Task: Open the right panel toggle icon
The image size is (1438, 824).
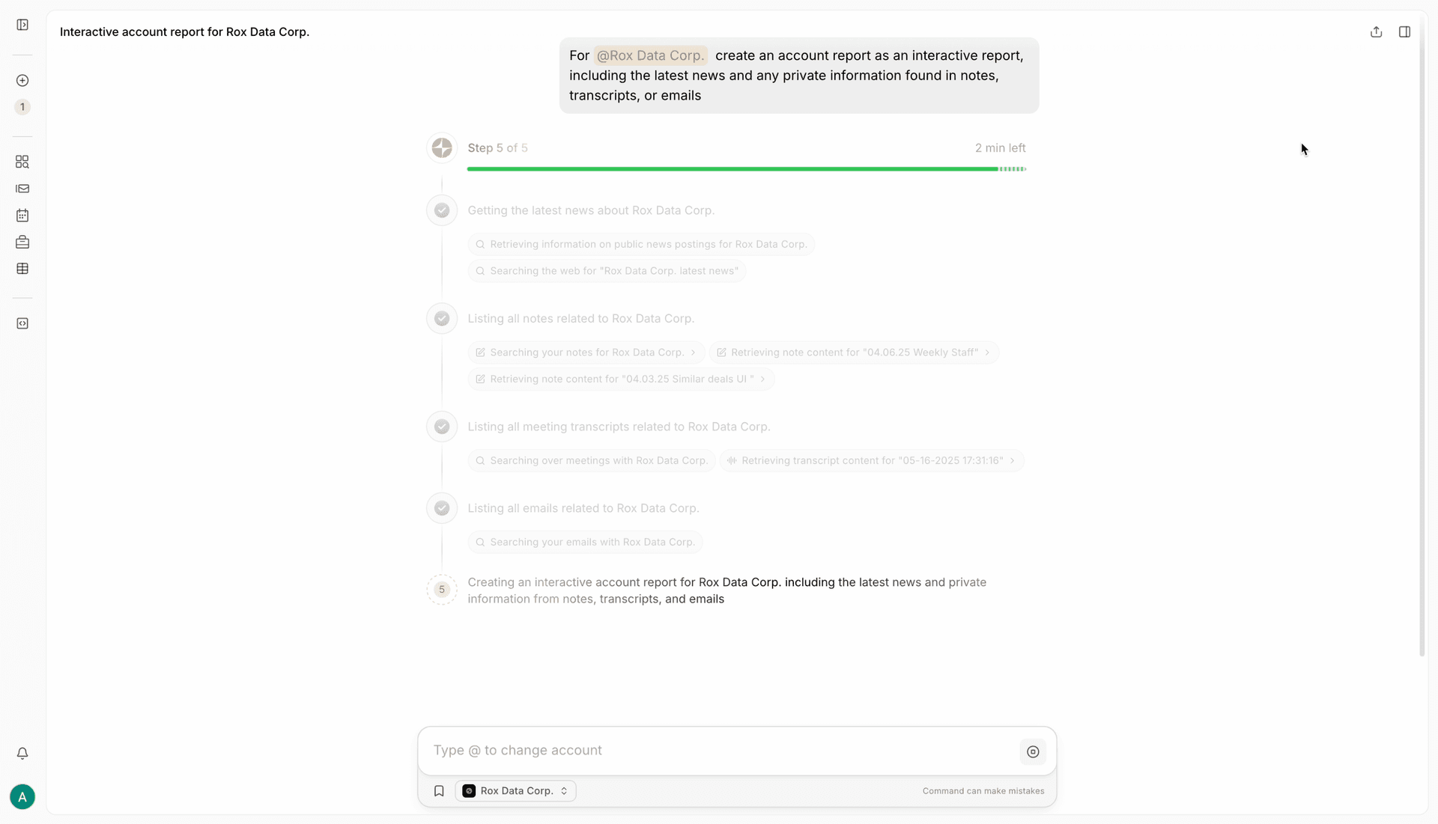Action: pyautogui.click(x=1405, y=31)
